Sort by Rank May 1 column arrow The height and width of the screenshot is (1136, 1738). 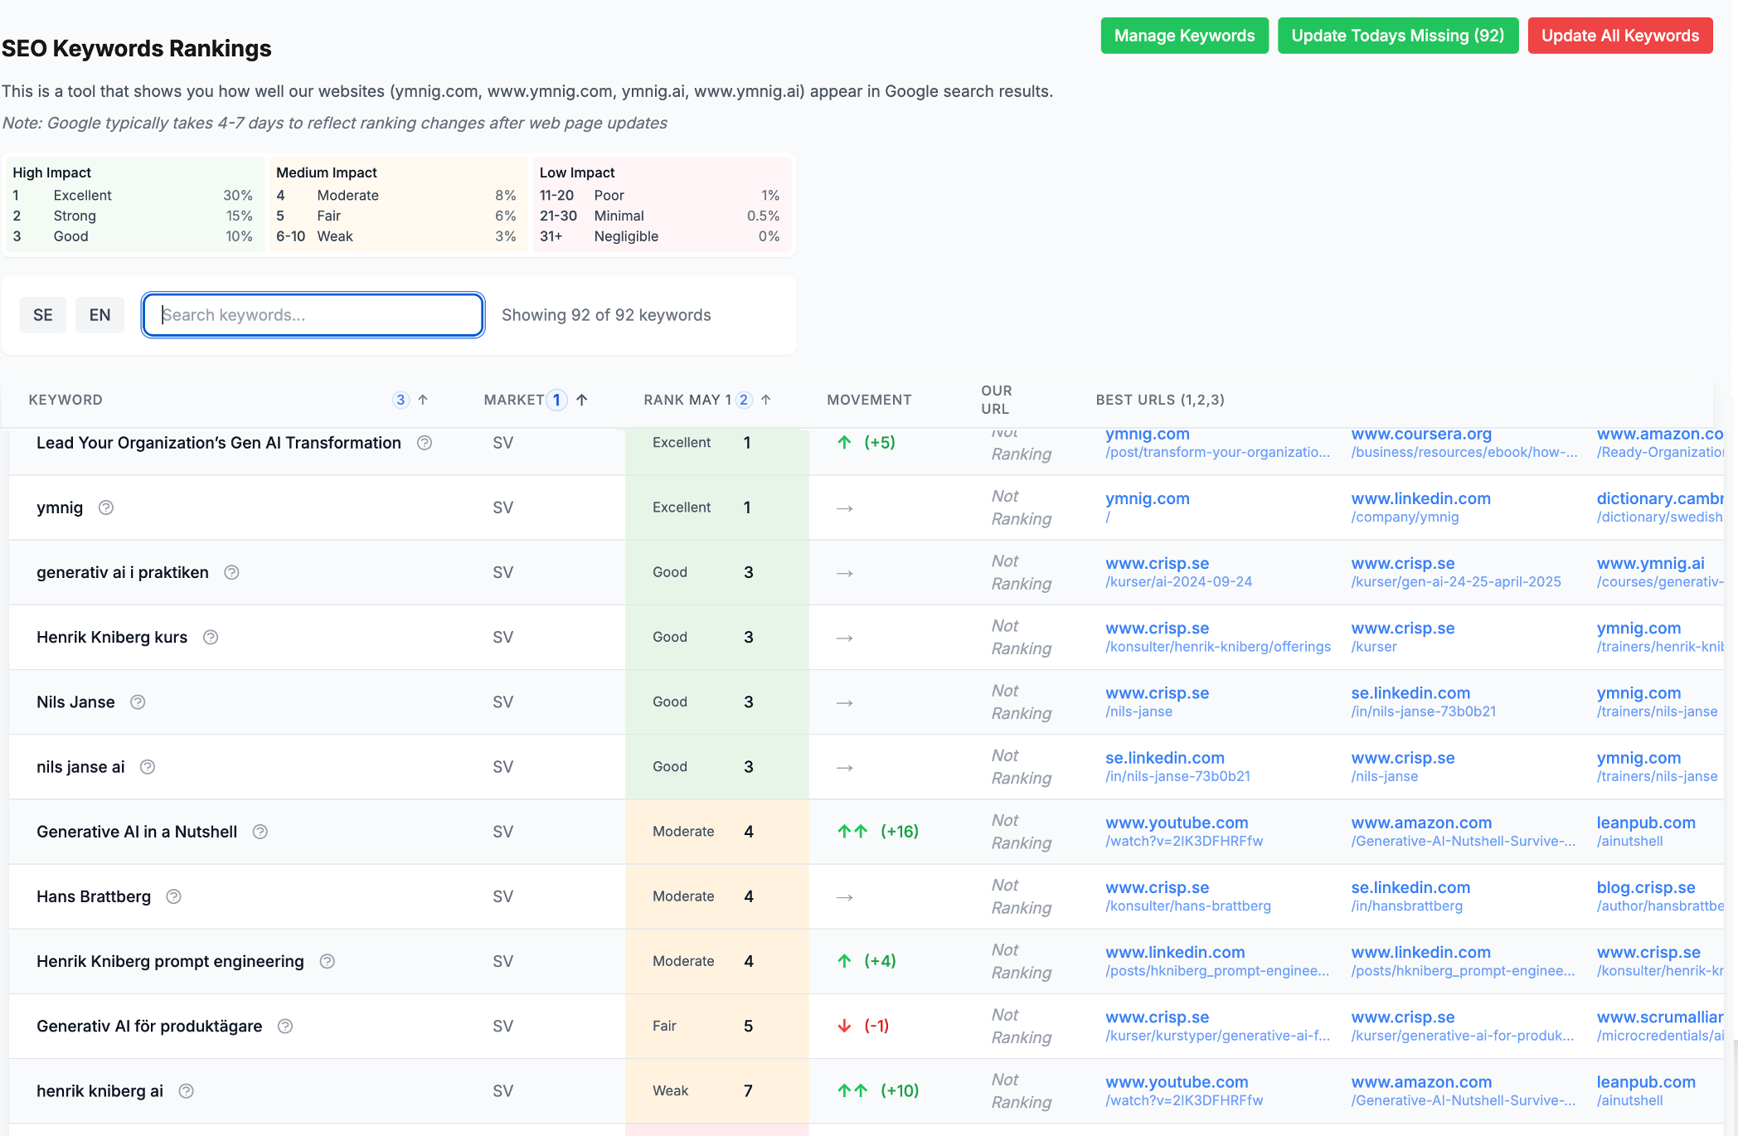click(x=766, y=400)
